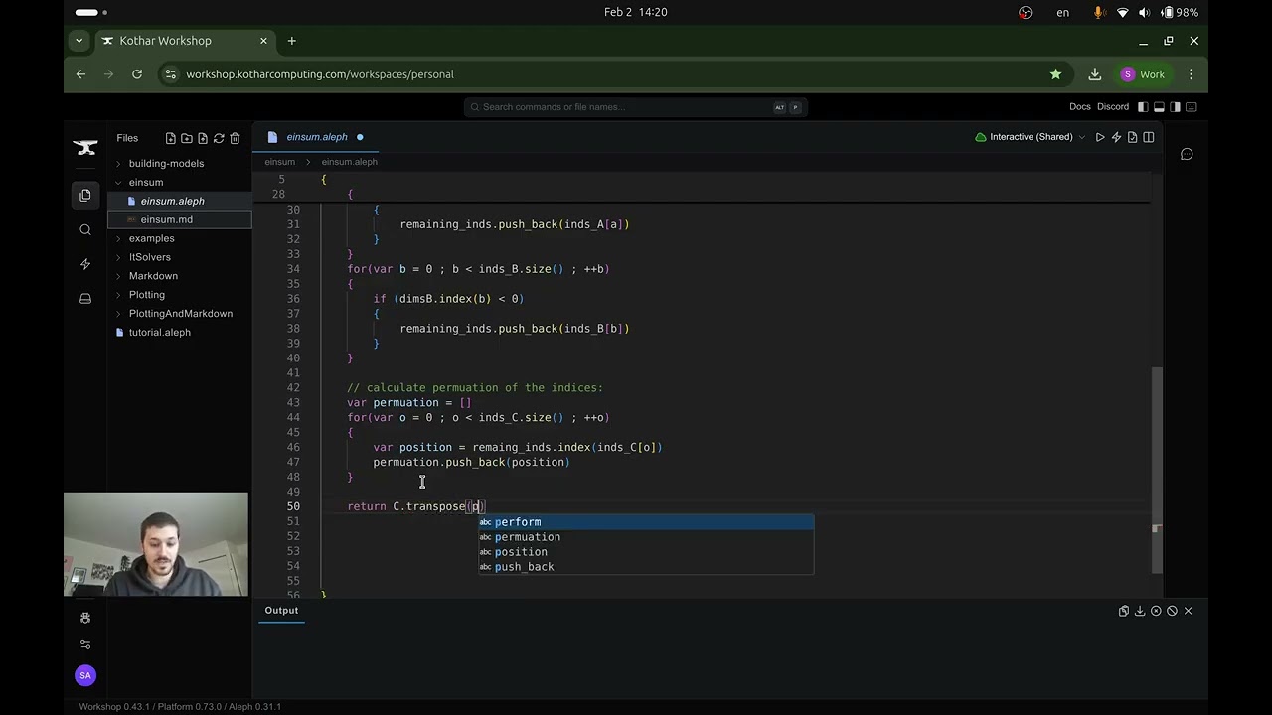Select the einsum.aleph editor tab
This screenshot has height=715, width=1272.
pyautogui.click(x=316, y=137)
